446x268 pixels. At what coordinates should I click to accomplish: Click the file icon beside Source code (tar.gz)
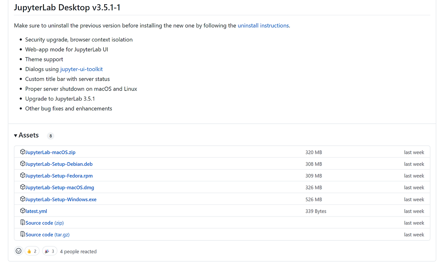22,234
